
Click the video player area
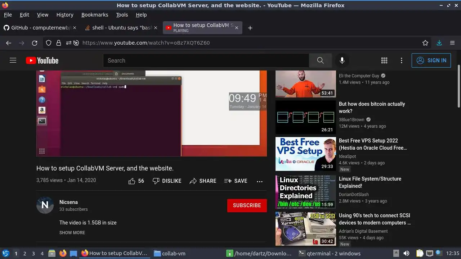[x=152, y=113]
